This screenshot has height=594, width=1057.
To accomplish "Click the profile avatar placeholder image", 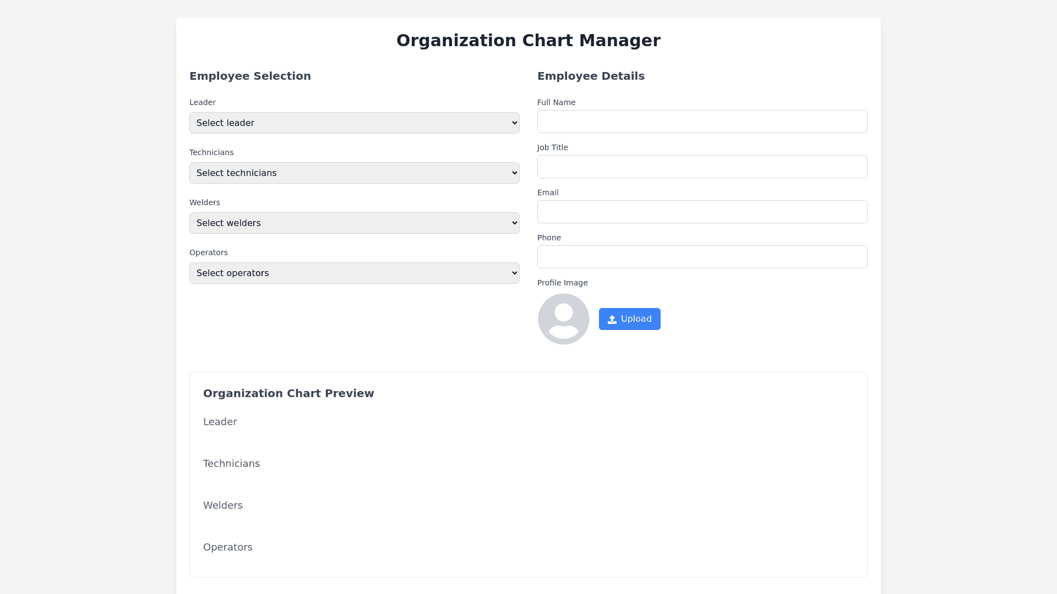I will (x=563, y=319).
